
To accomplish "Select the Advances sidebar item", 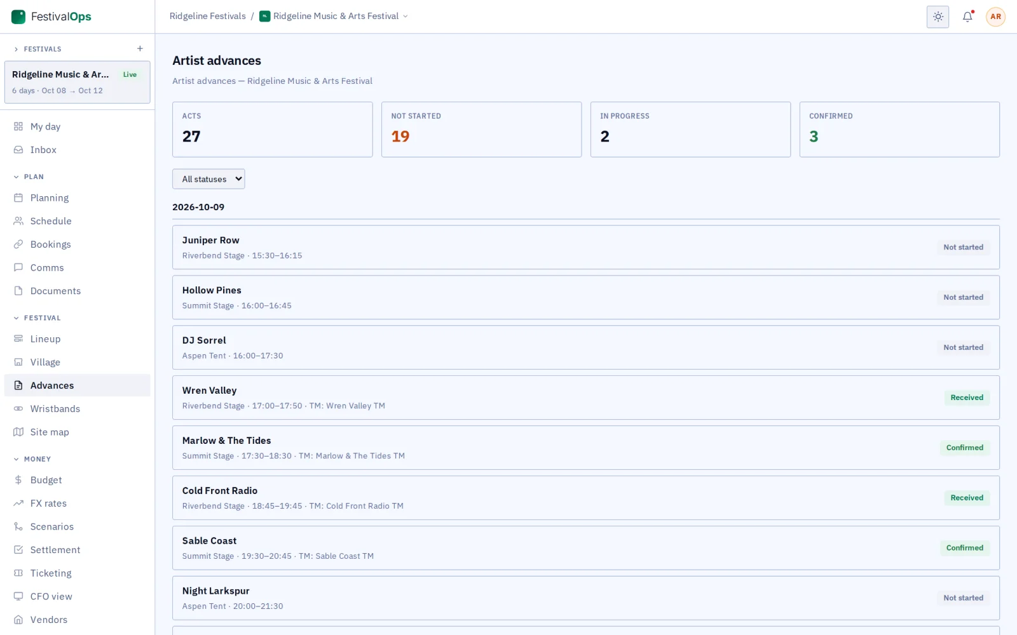I will (x=78, y=385).
